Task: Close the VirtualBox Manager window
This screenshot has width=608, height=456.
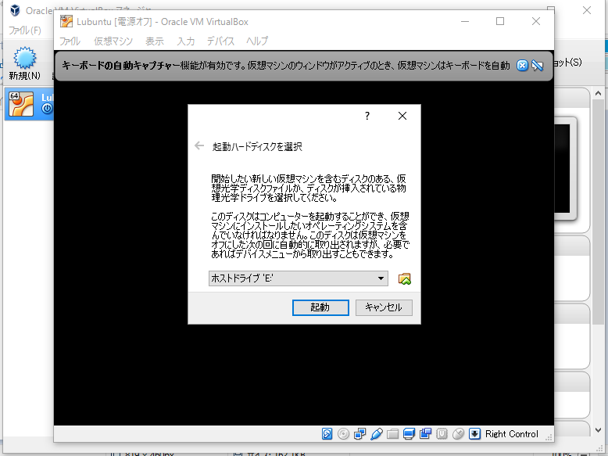Action: pyautogui.click(x=587, y=10)
